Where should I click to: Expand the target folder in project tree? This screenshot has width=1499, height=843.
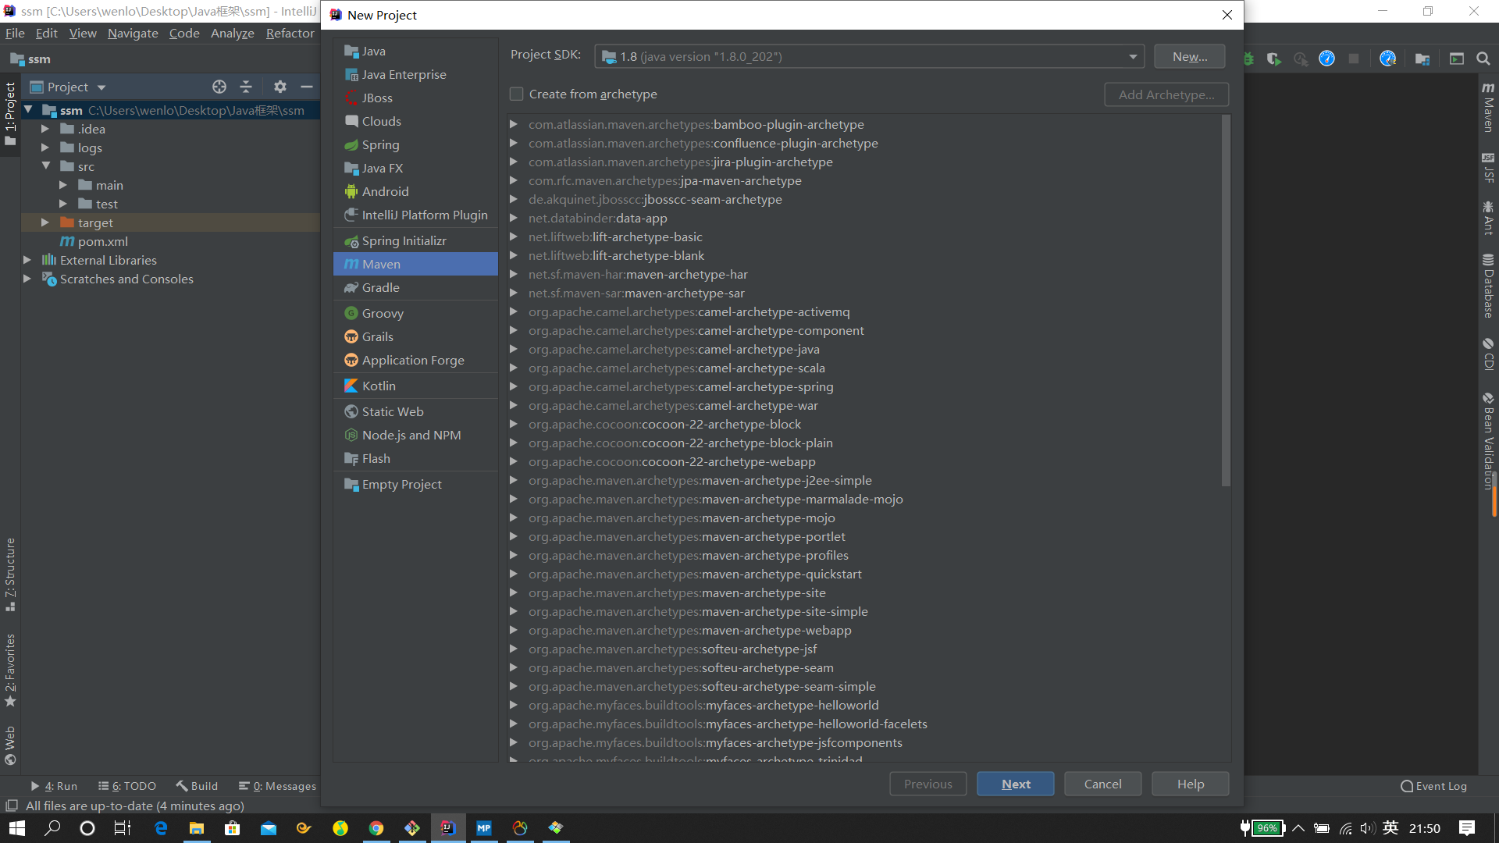pyautogui.click(x=45, y=222)
